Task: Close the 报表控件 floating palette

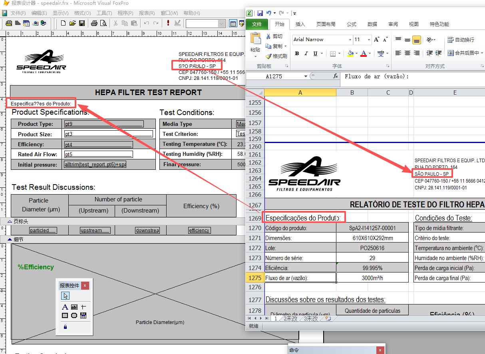Action: click(x=85, y=286)
